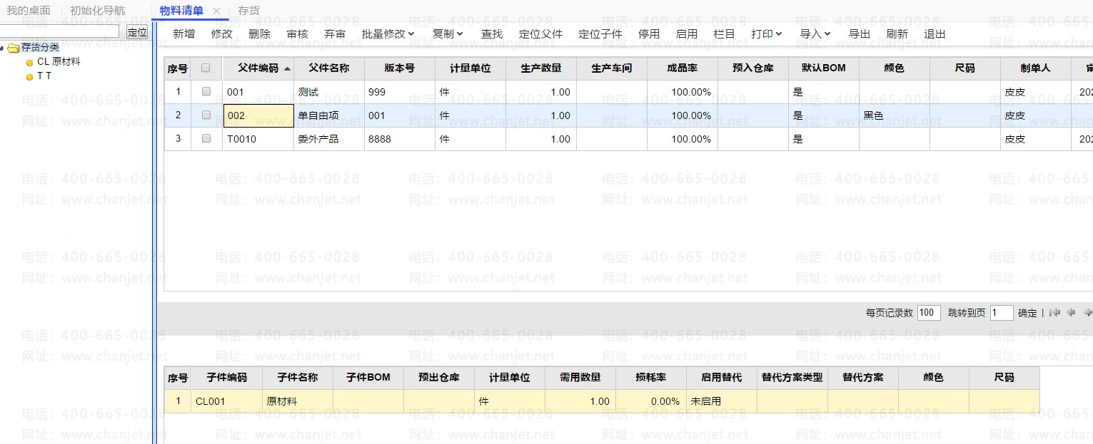Select the 测试 parent name cell
The width and height of the screenshot is (1093, 444).
pos(329,92)
